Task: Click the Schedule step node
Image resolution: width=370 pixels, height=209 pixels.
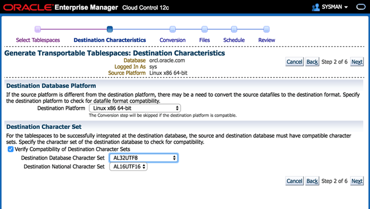Action: tap(234, 29)
